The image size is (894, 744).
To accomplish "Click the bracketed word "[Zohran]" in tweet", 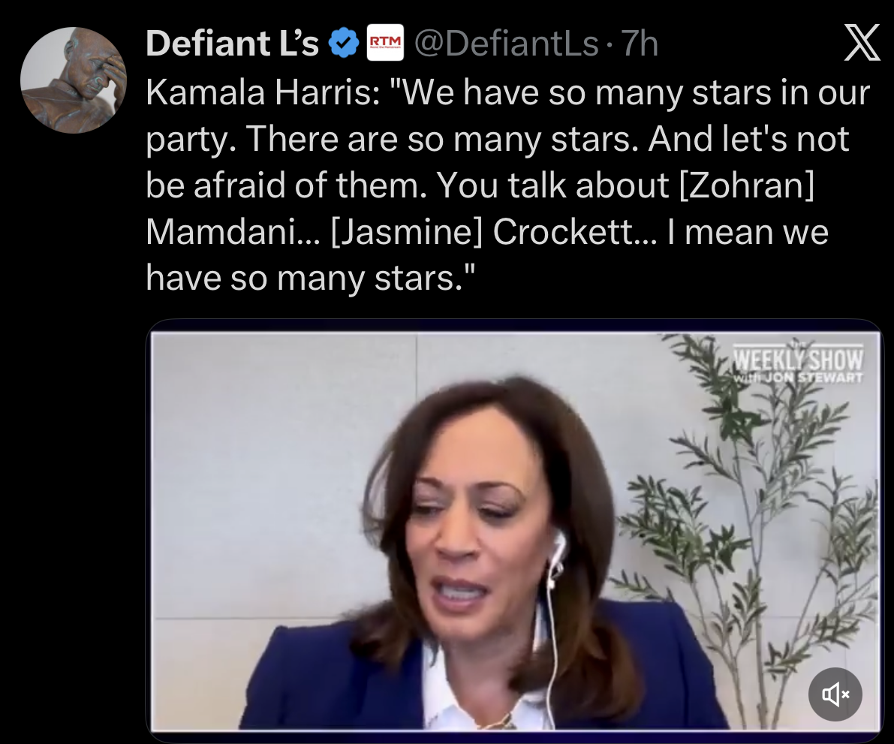I will 746,185.
